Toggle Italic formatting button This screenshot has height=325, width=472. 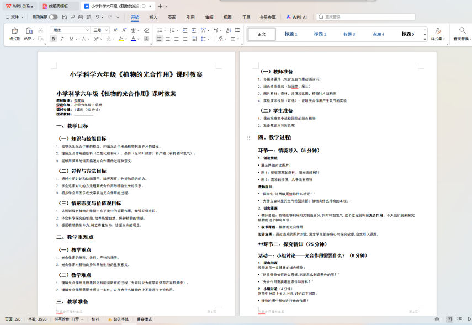(x=62, y=39)
